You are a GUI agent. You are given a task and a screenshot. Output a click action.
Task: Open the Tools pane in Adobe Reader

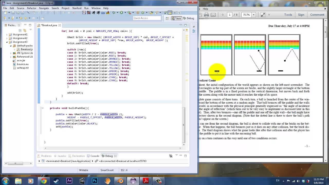point(288,15)
